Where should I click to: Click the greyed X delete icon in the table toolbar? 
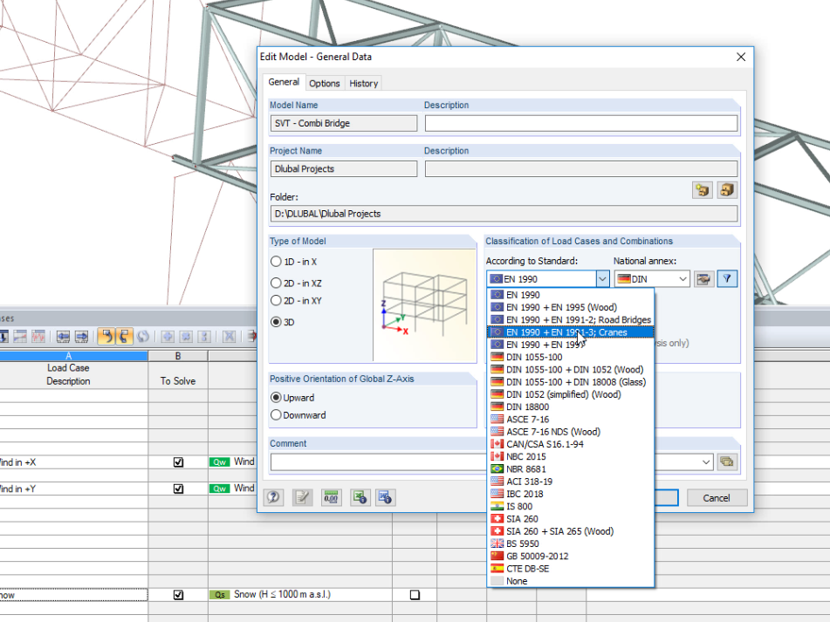[230, 337]
